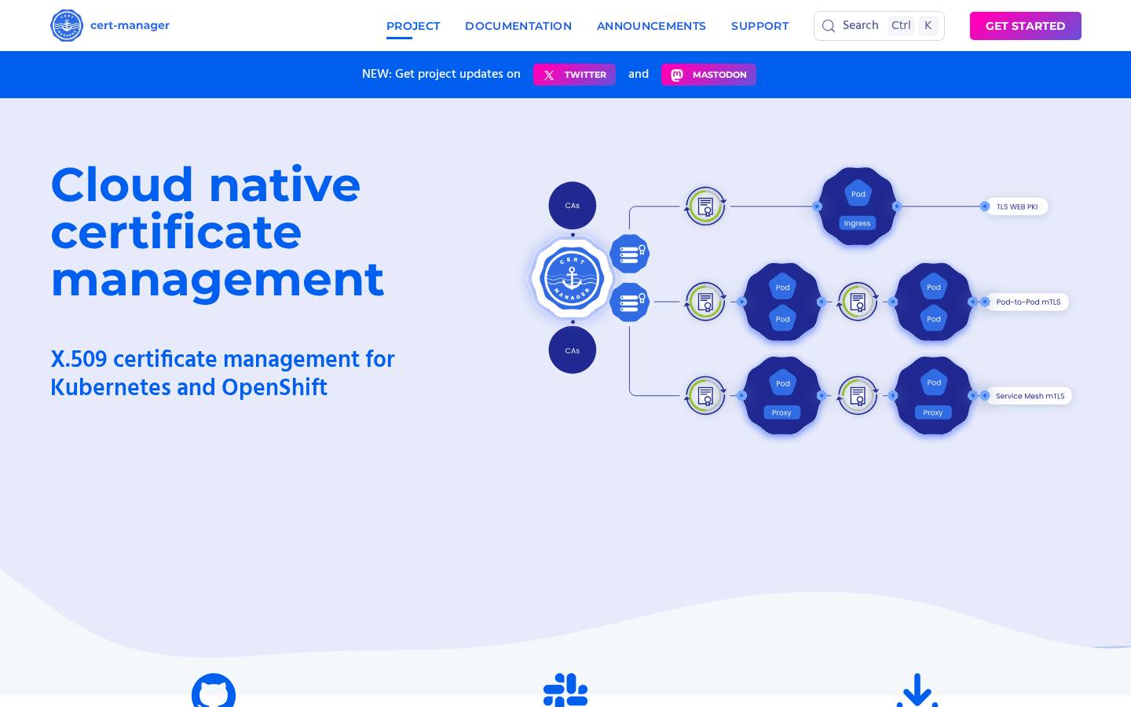Click the GET STARTED button

click(1025, 26)
